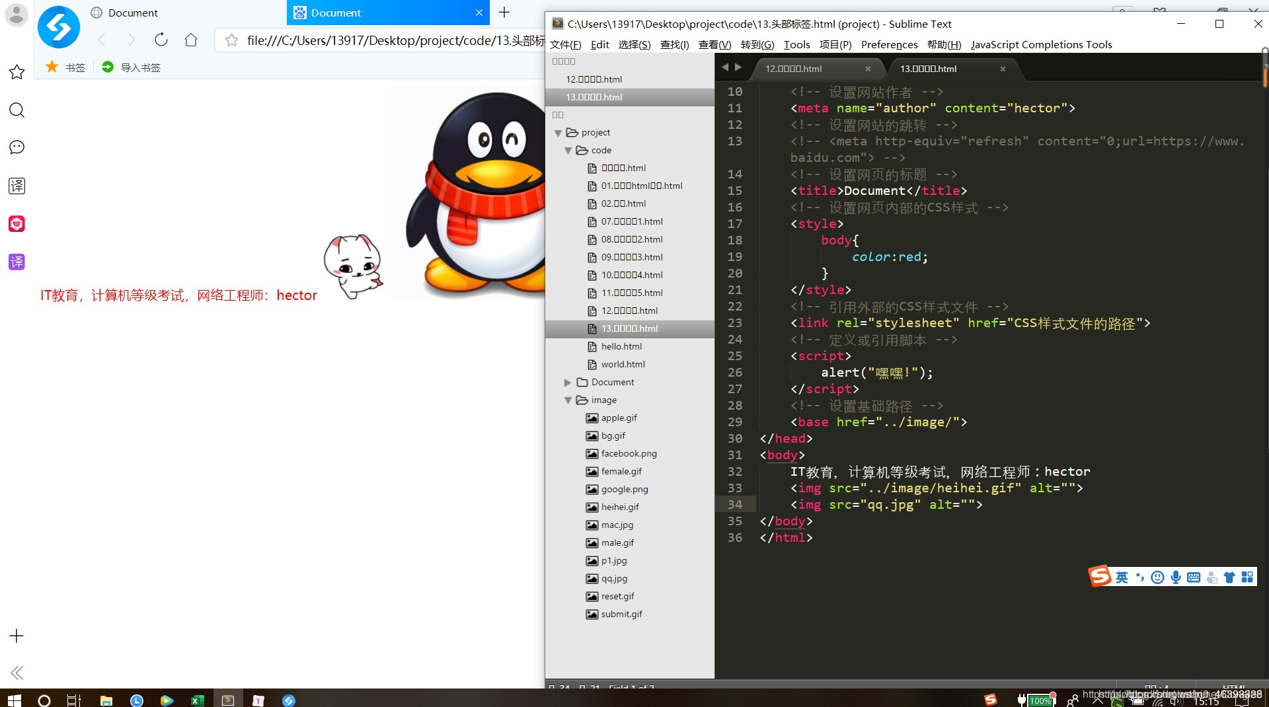Select qq.jpg in image folder
1269x707 pixels.
point(614,578)
